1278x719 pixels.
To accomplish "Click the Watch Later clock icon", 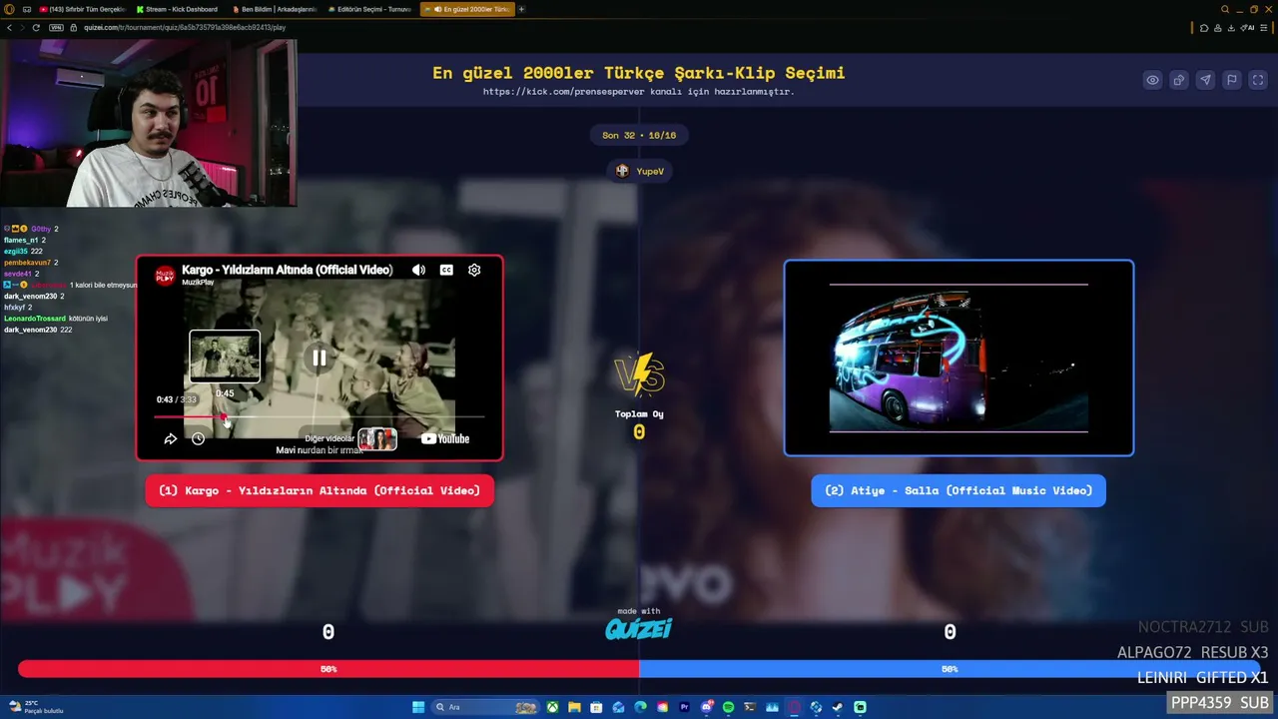I will pyautogui.click(x=198, y=438).
